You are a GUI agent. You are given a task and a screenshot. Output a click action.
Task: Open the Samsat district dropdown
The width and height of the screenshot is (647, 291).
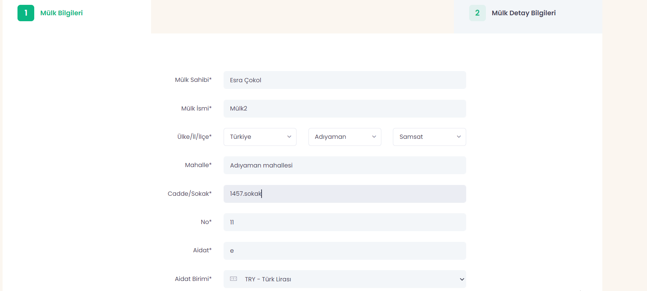429,137
